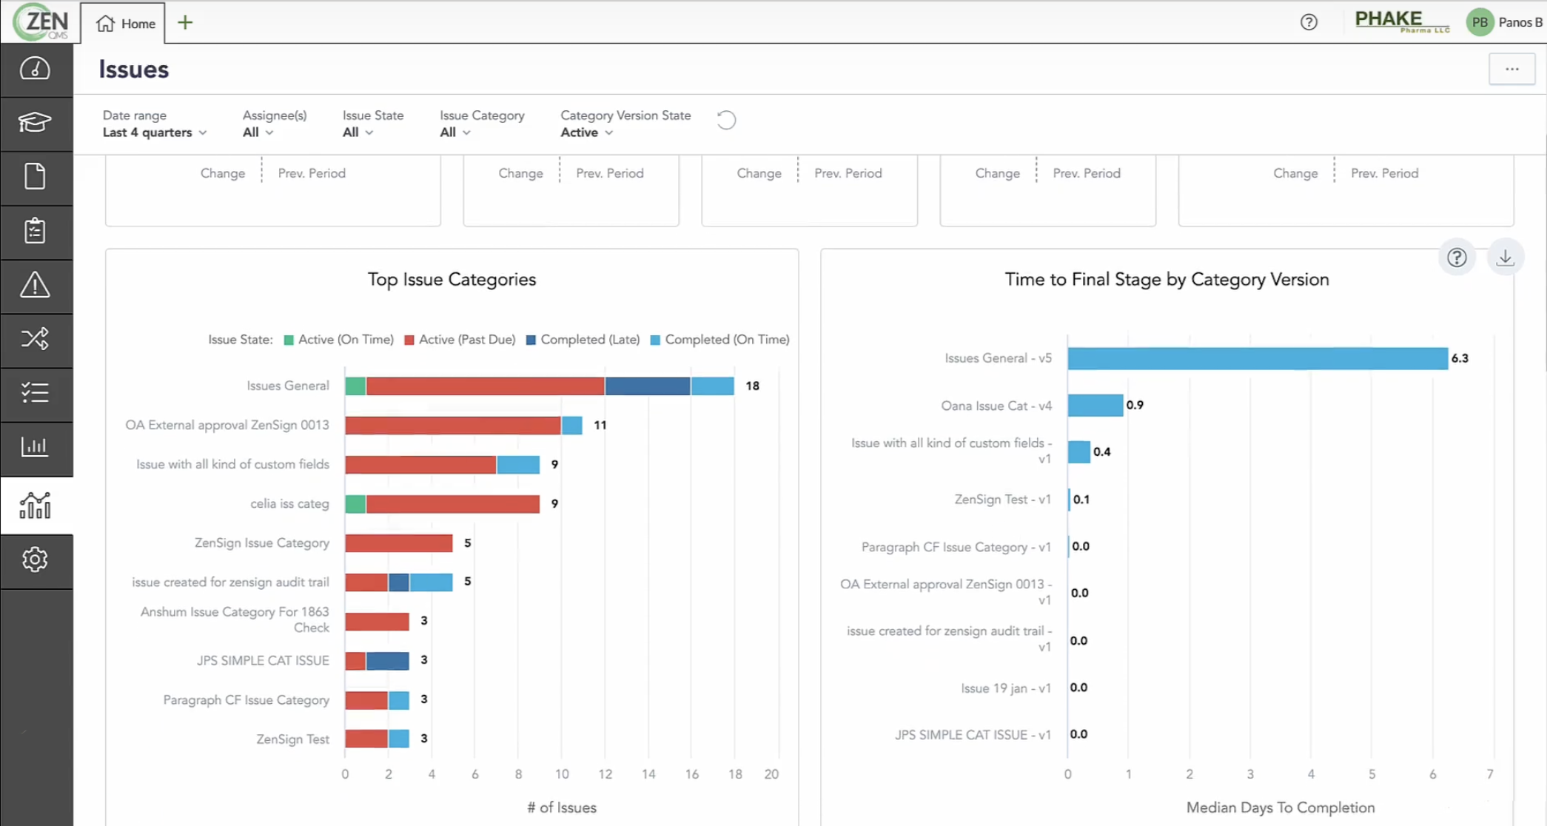Refresh the dashboard filters
This screenshot has width=1547, height=826.
(725, 119)
